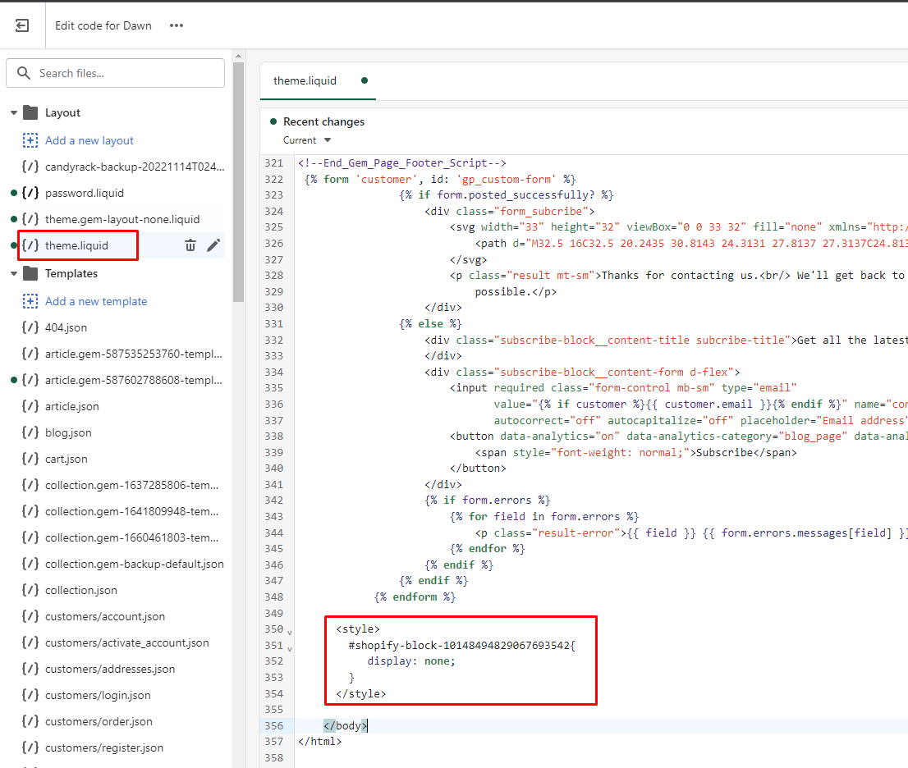Click the Add a new layout plus icon
908x768 pixels.
coord(30,140)
